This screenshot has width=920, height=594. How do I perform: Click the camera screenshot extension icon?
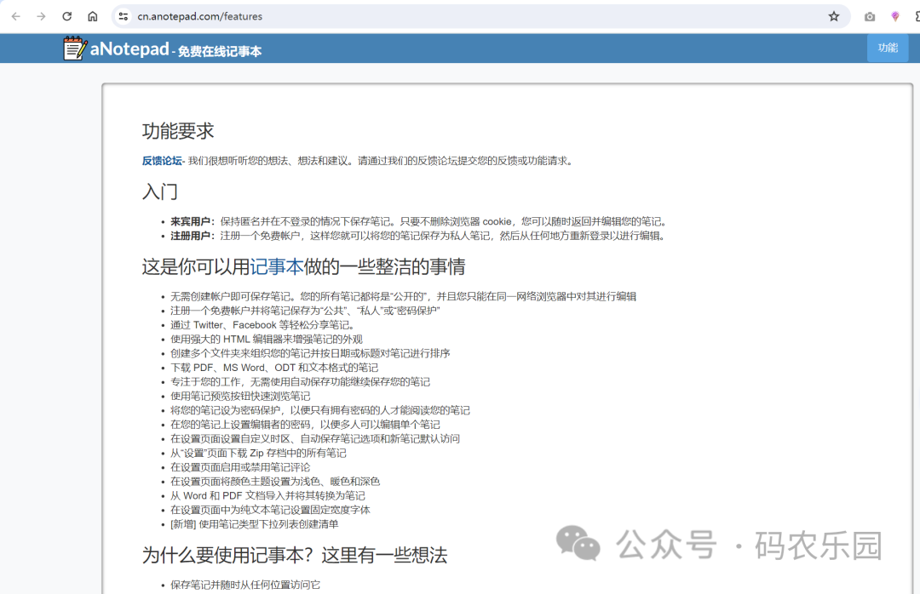pos(870,17)
